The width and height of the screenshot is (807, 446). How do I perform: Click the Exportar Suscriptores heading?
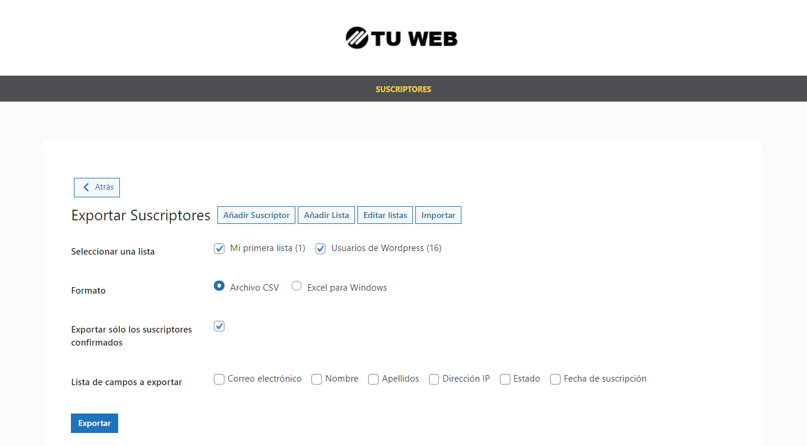pos(141,216)
